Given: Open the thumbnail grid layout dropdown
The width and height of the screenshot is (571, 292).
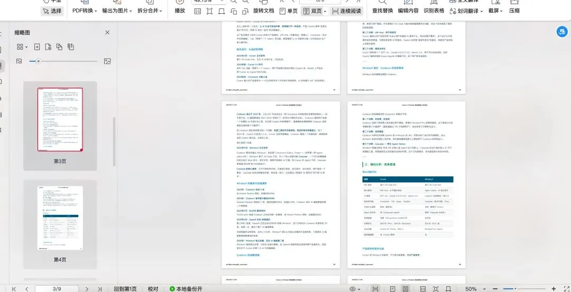Looking at the screenshot, I should 22,47.
